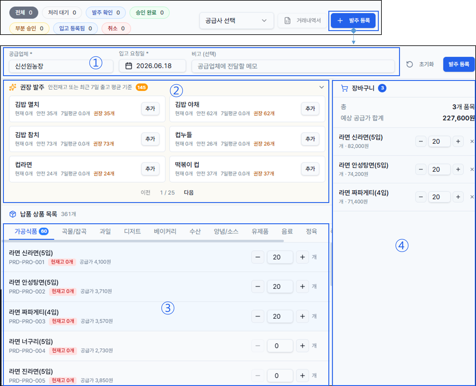Go to 이전 recommended page
This screenshot has width=476, height=386.
click(x=146, y=193)
